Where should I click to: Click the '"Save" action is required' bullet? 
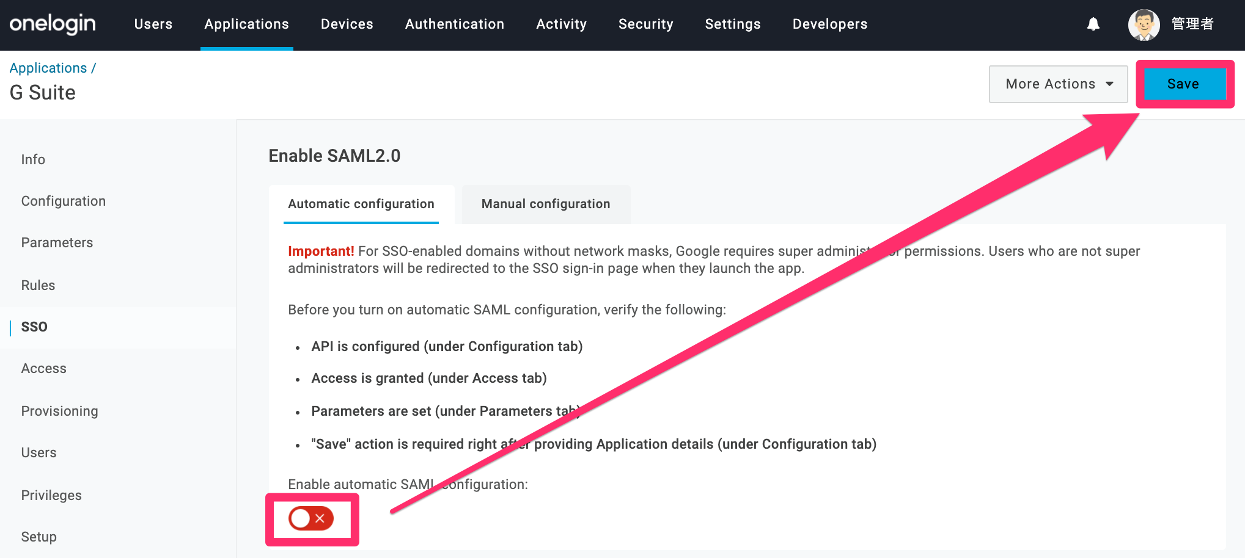tap(594, 444)
